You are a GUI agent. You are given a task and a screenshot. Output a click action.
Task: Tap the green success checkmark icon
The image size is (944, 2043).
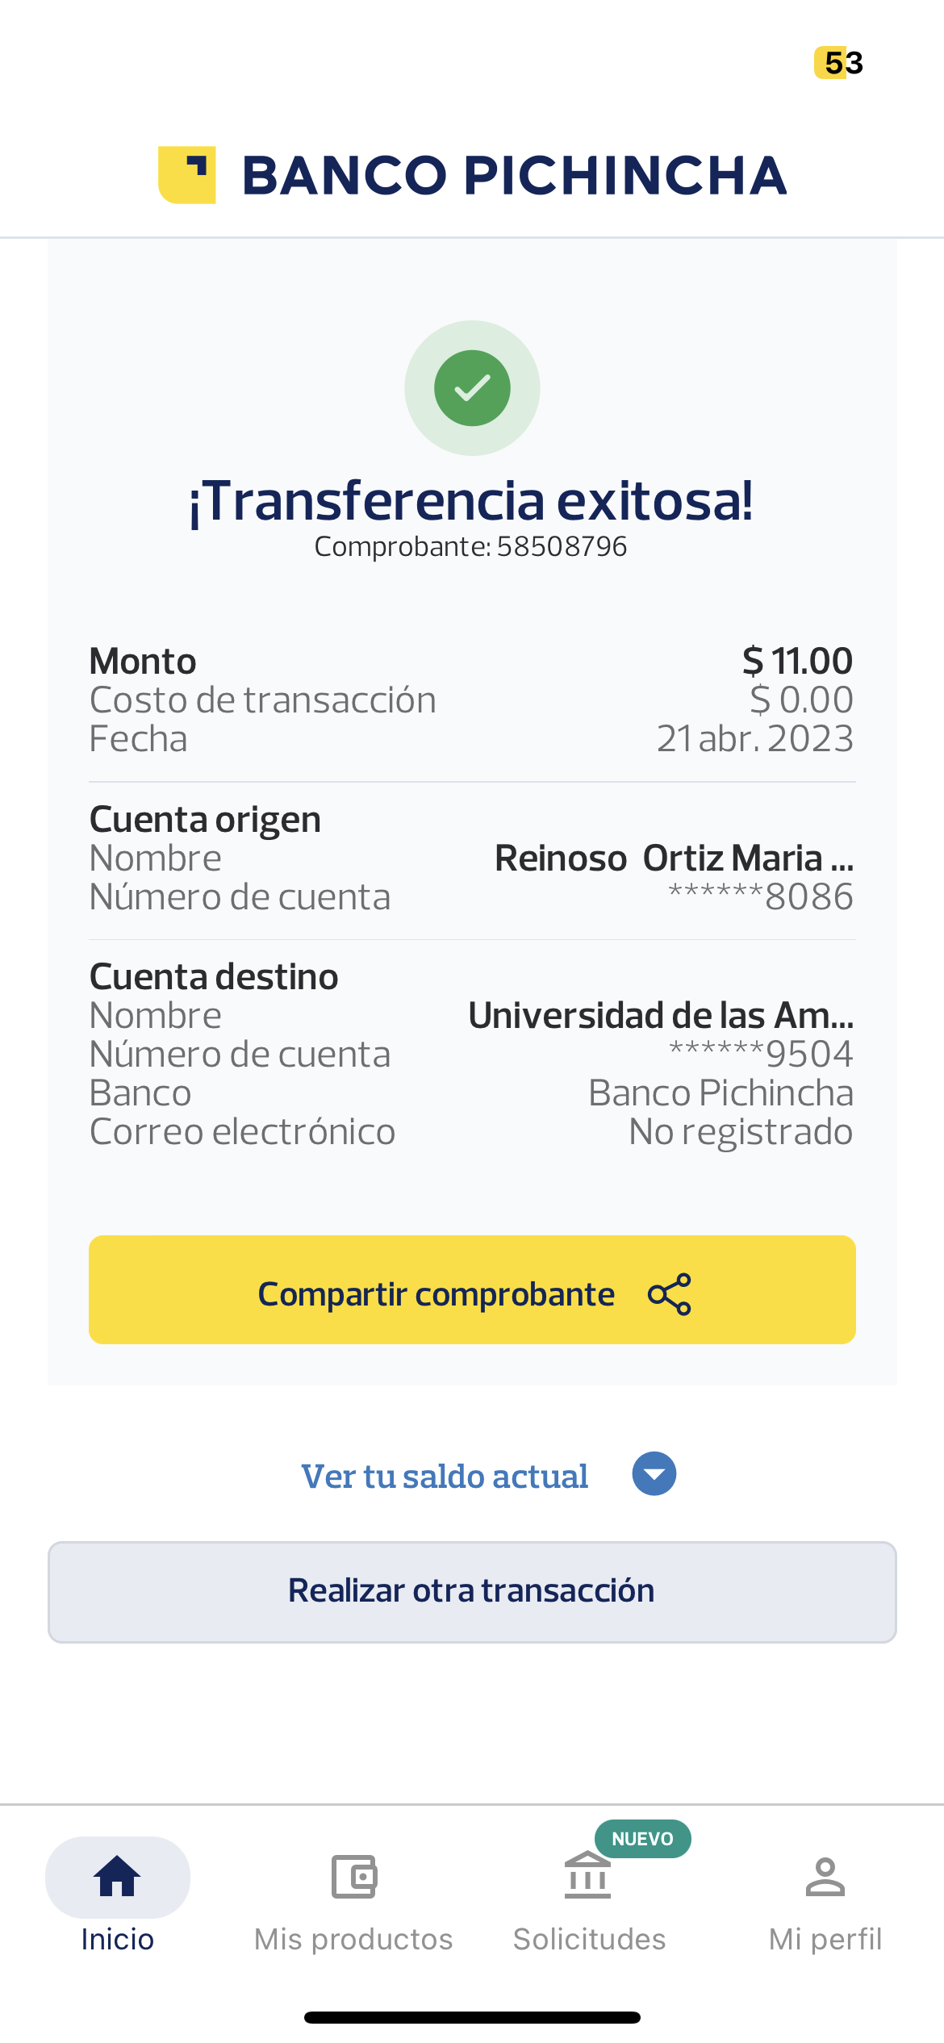(x=472, y=388)
